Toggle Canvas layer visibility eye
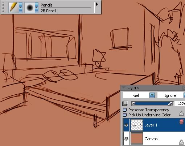This screenshot has height=146, width=185. (126, 139)
